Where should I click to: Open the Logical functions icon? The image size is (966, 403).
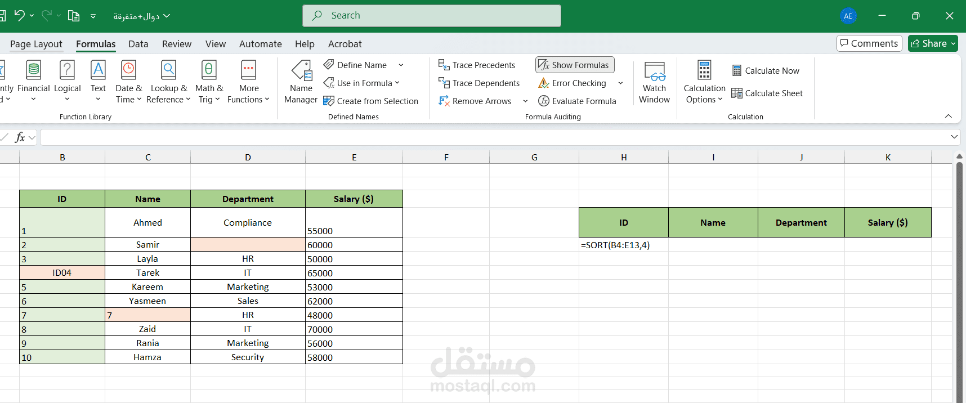pos(67,70)
